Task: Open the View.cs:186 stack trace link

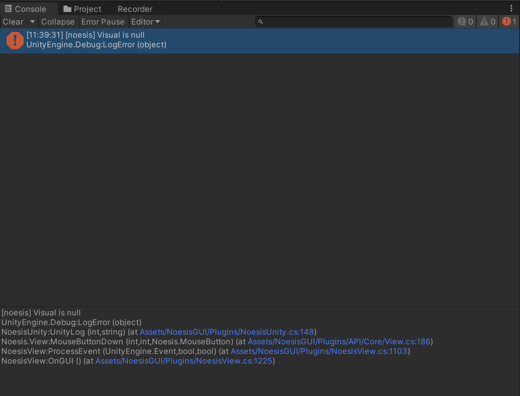Action: point(339,342)
